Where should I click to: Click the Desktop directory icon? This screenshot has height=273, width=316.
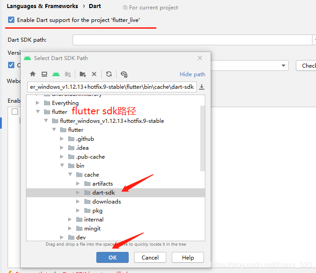[44, 74]
